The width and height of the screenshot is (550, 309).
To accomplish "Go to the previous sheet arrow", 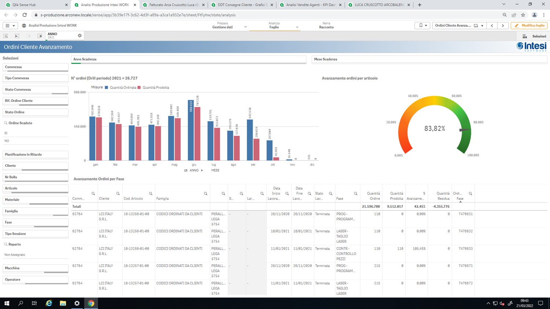I will (492, 26).
